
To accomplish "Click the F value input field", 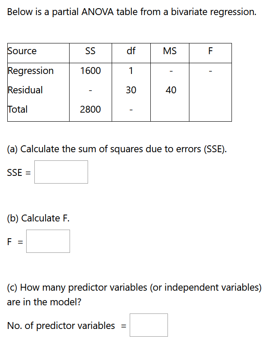I will coord(48,241).
